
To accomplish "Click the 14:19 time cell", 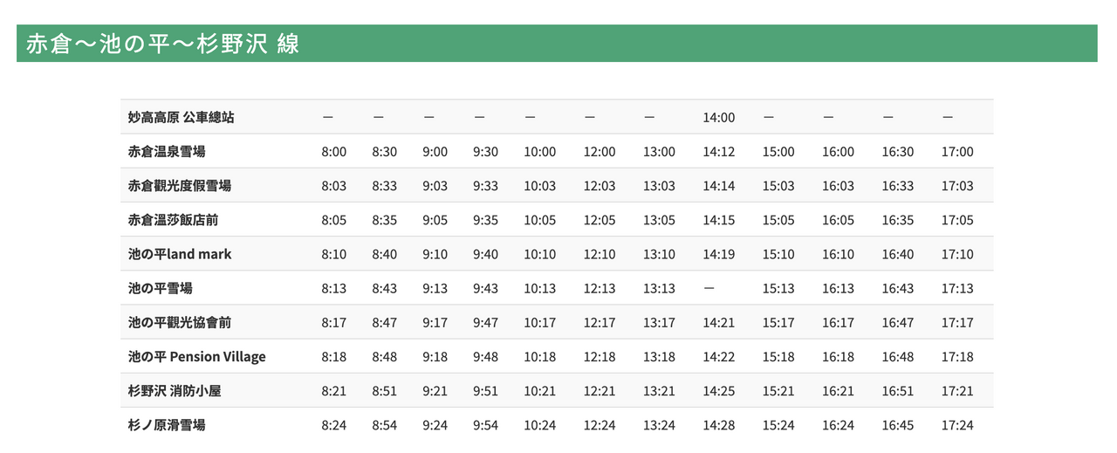I will 719,254.
